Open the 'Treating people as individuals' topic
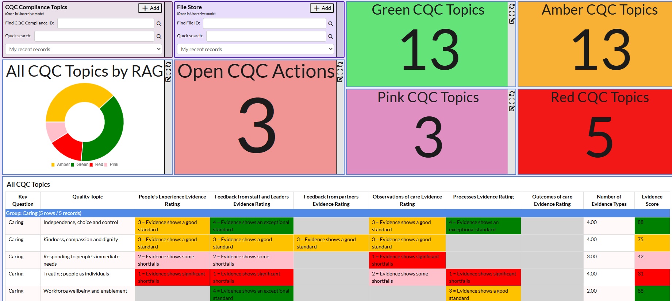 pos(76,274)
